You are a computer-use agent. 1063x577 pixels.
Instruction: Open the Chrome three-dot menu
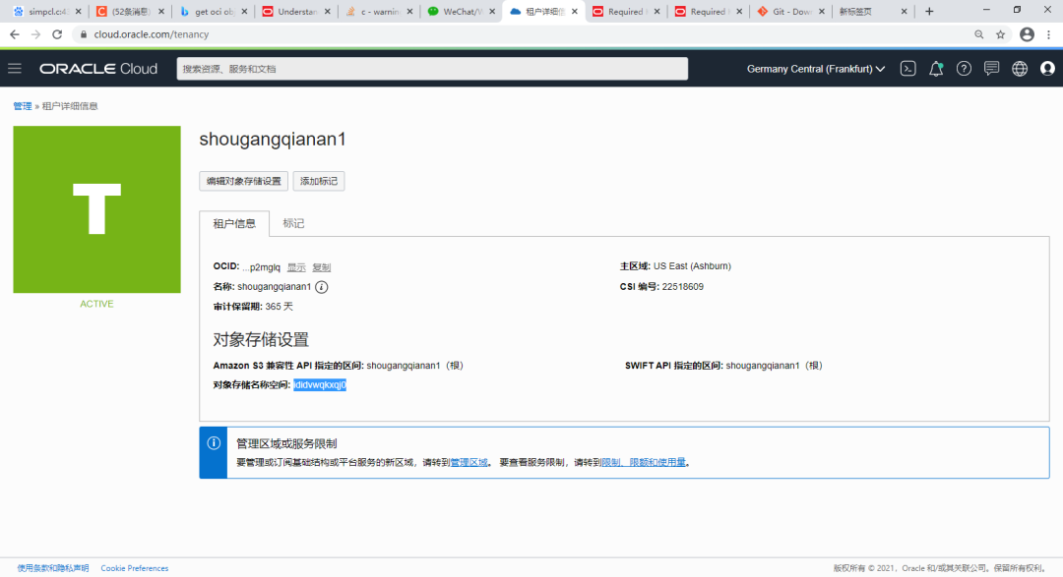1049,34
